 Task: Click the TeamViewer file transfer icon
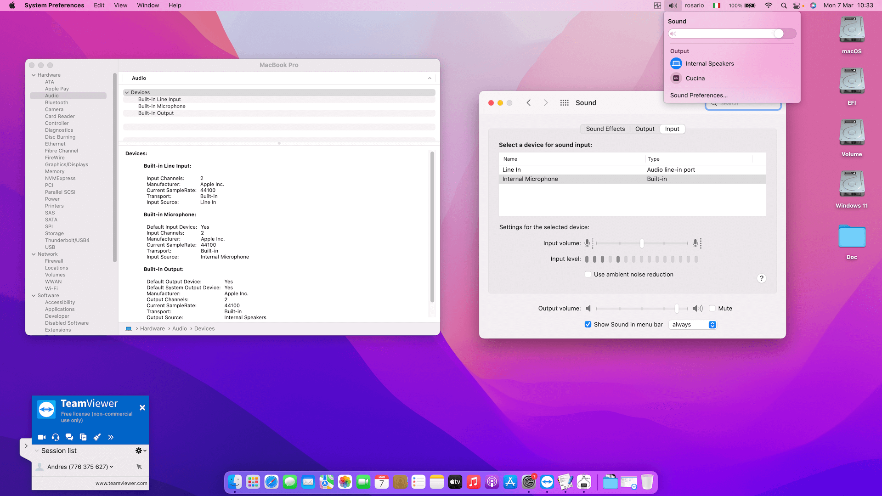click(83, 437)
